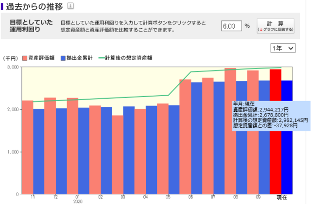Click the 拠出金累計 legend swatch
Image resolution: width=311 pixels, height=204 pixels.
click(63, 58)
